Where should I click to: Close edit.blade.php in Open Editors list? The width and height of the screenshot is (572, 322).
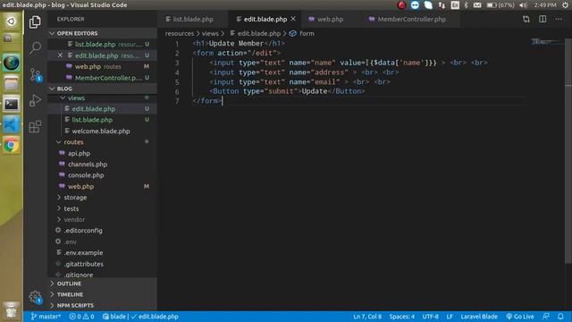[60, 55]
